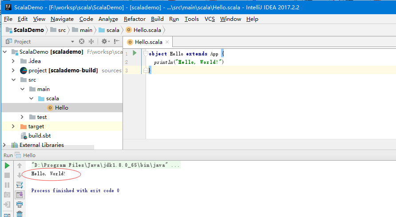Open the Project panel gear settings
396x217 pixels.
point(105,41)
